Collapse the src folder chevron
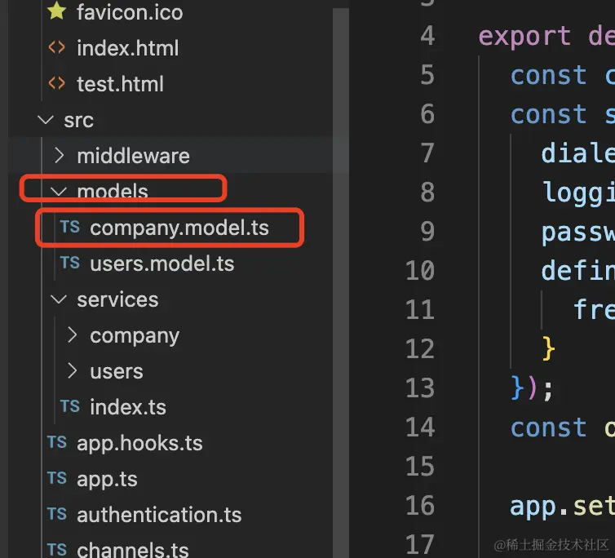Viewport: 615px width, 558px height. 46,119
